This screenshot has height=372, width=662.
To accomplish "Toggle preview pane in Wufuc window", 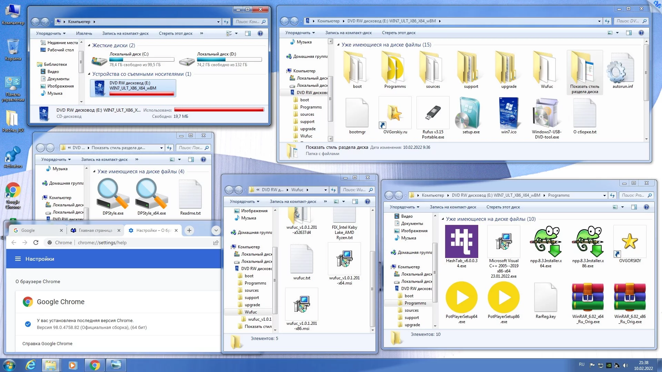I will point(355,201).
